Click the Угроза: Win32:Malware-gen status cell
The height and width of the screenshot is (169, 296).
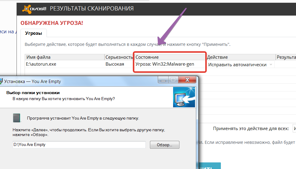coord(165,64)
